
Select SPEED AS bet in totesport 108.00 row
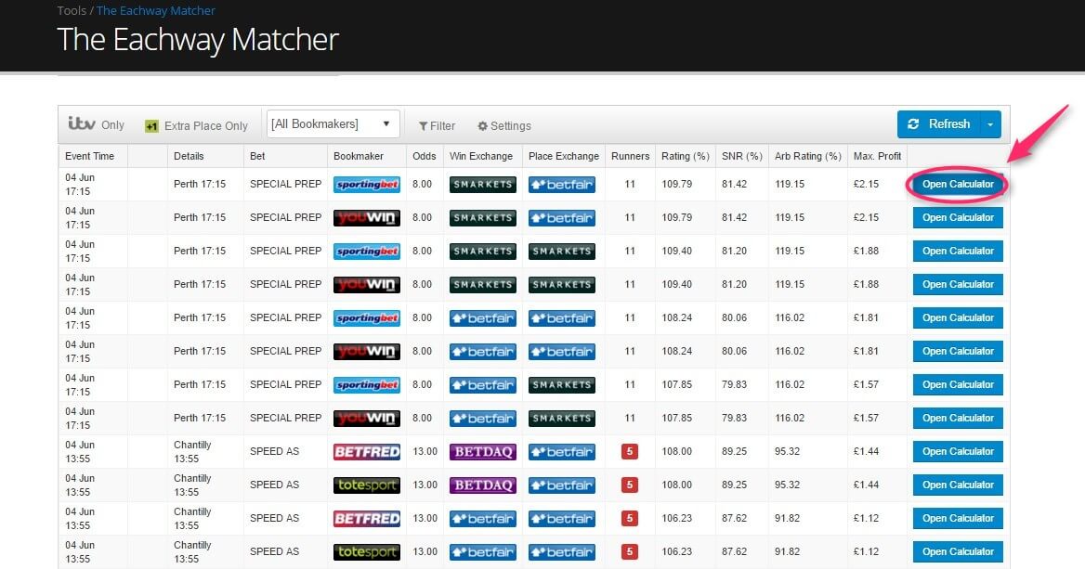(x=275, y=485)
